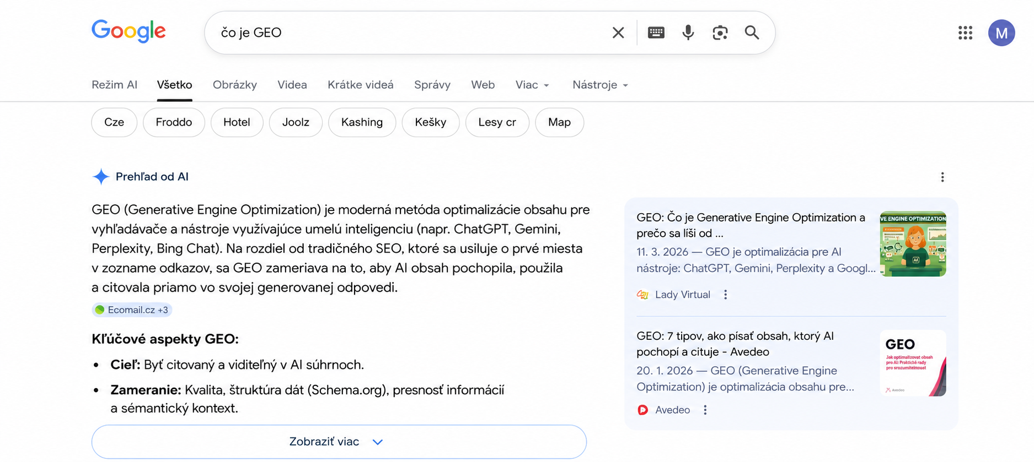1034x462 pixels.
Task: Select the Froddo filter chip
Action: click(174, 122)
